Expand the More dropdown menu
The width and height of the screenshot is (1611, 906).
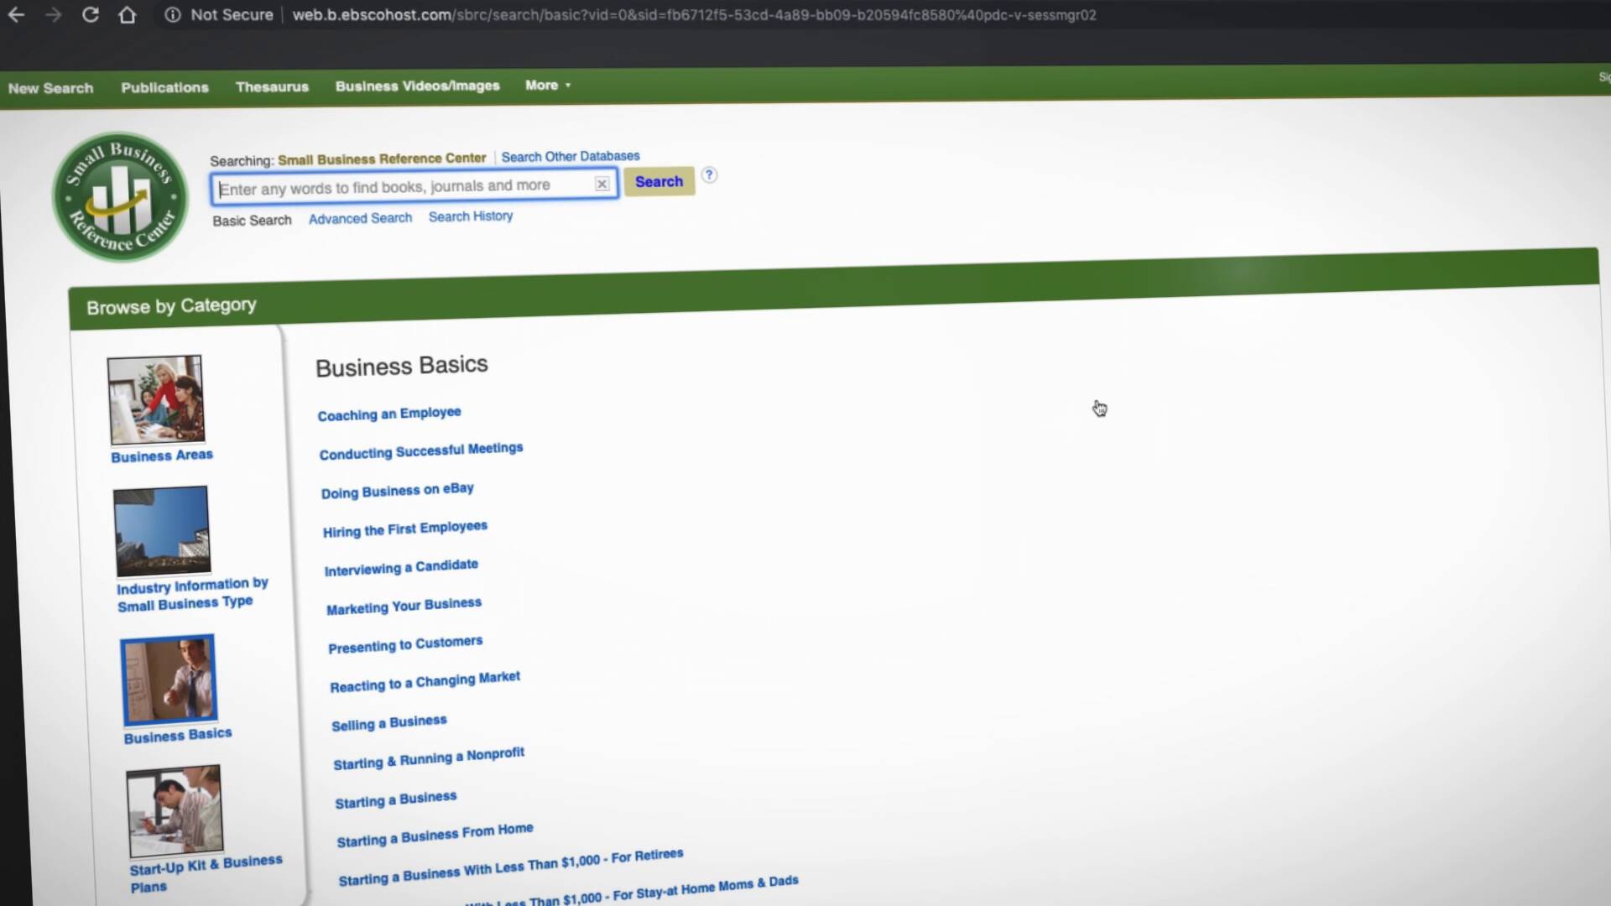(548, 86)
